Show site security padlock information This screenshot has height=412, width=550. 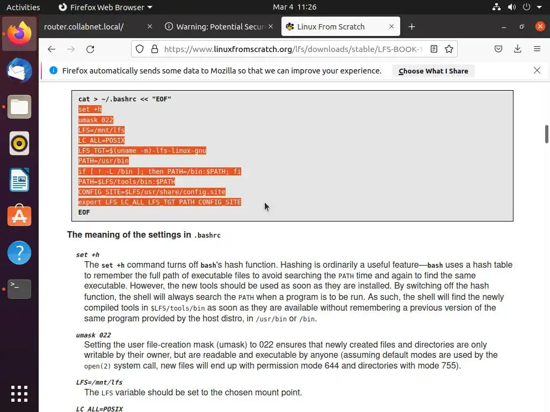tap(154, 49)
